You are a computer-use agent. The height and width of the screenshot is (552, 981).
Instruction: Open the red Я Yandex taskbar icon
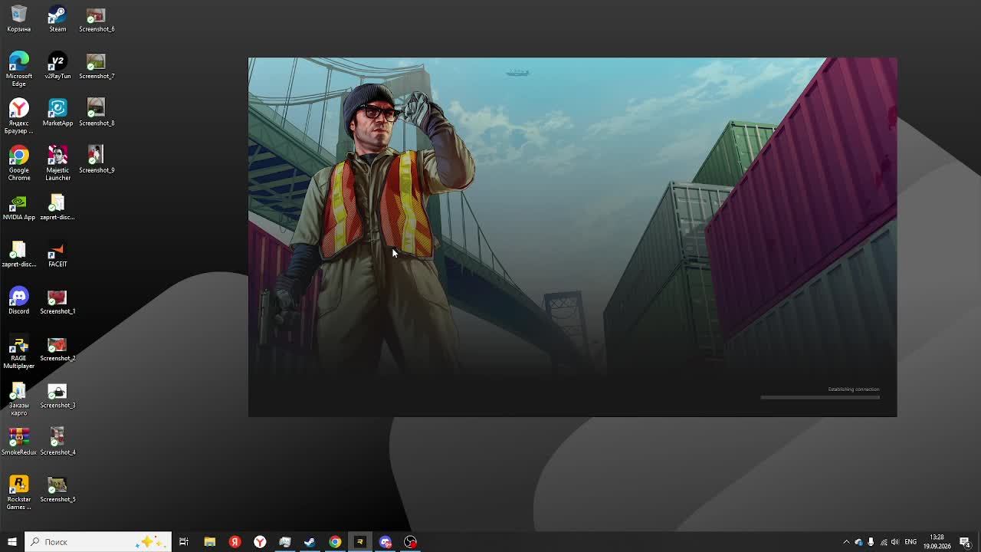pyautogui.click(x=235, y=542)
